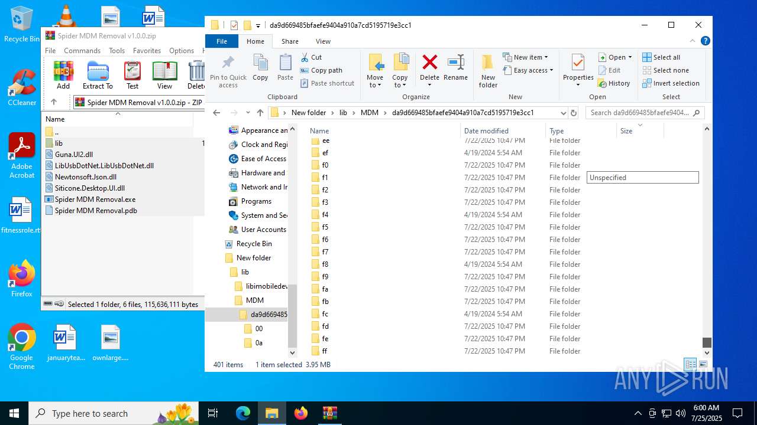This screenshot has height=425, width=757.
Task: Click MDM in the address breadcrumb
Action: pyautogui.click(x=369, y=113)
